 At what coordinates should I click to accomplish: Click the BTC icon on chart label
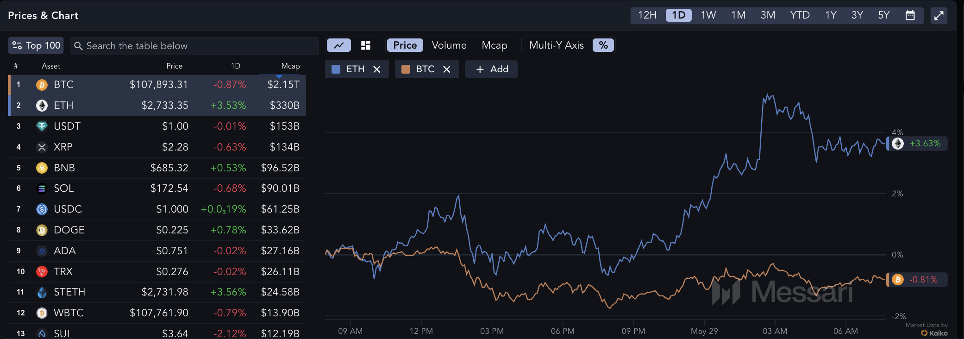pyautogui.click(x=898, y=280)
